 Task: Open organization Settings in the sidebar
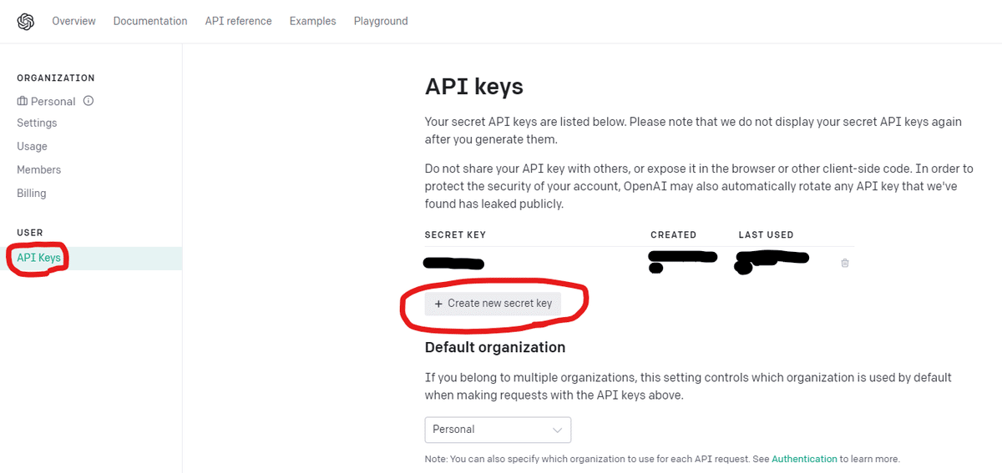point(37,123)
